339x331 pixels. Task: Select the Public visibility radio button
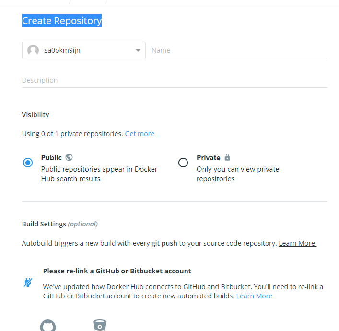coord(28,163)
